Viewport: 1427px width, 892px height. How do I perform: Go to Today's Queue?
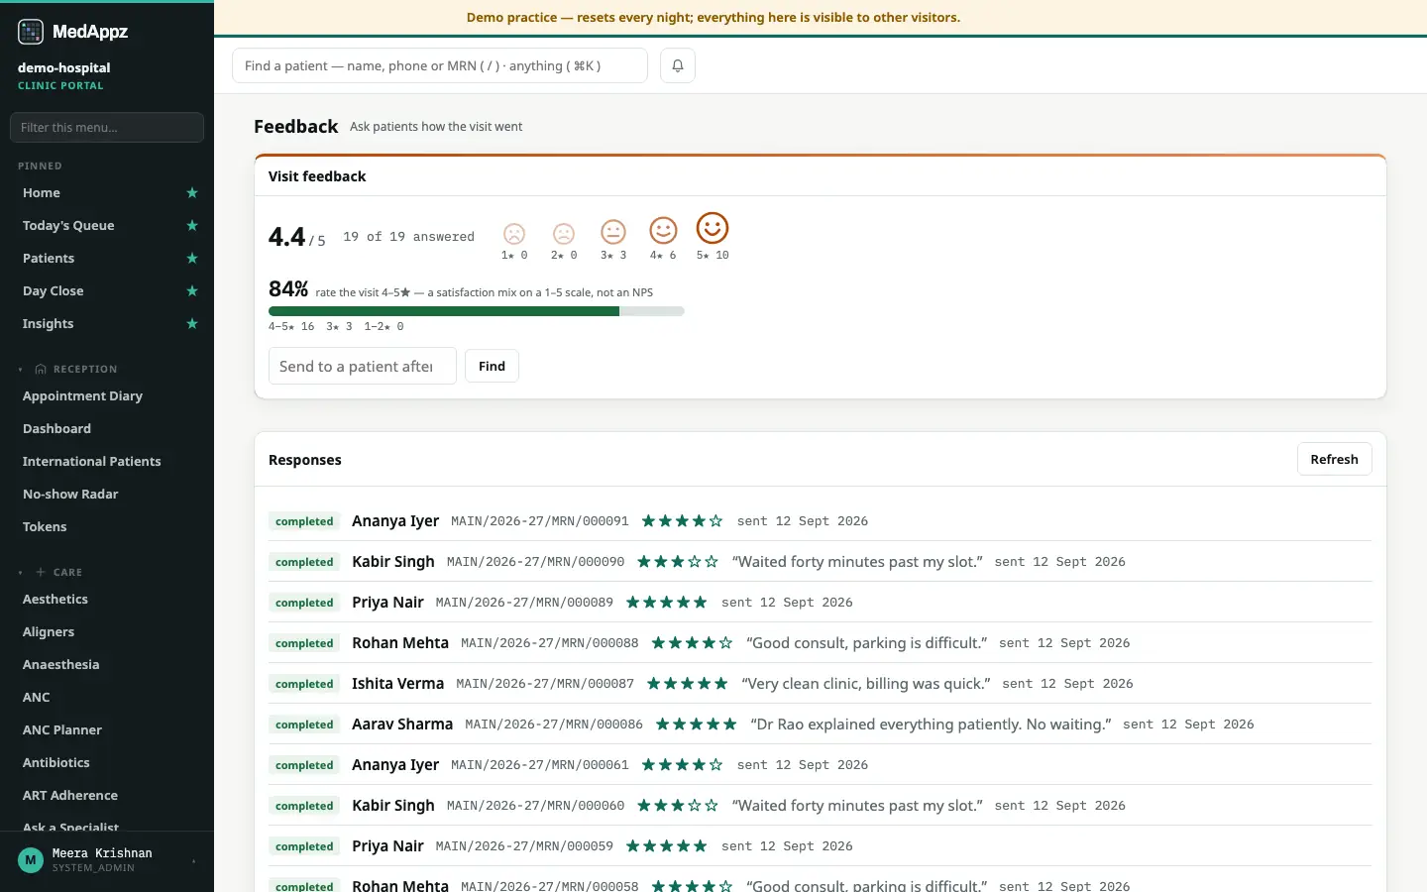point(68,226)
